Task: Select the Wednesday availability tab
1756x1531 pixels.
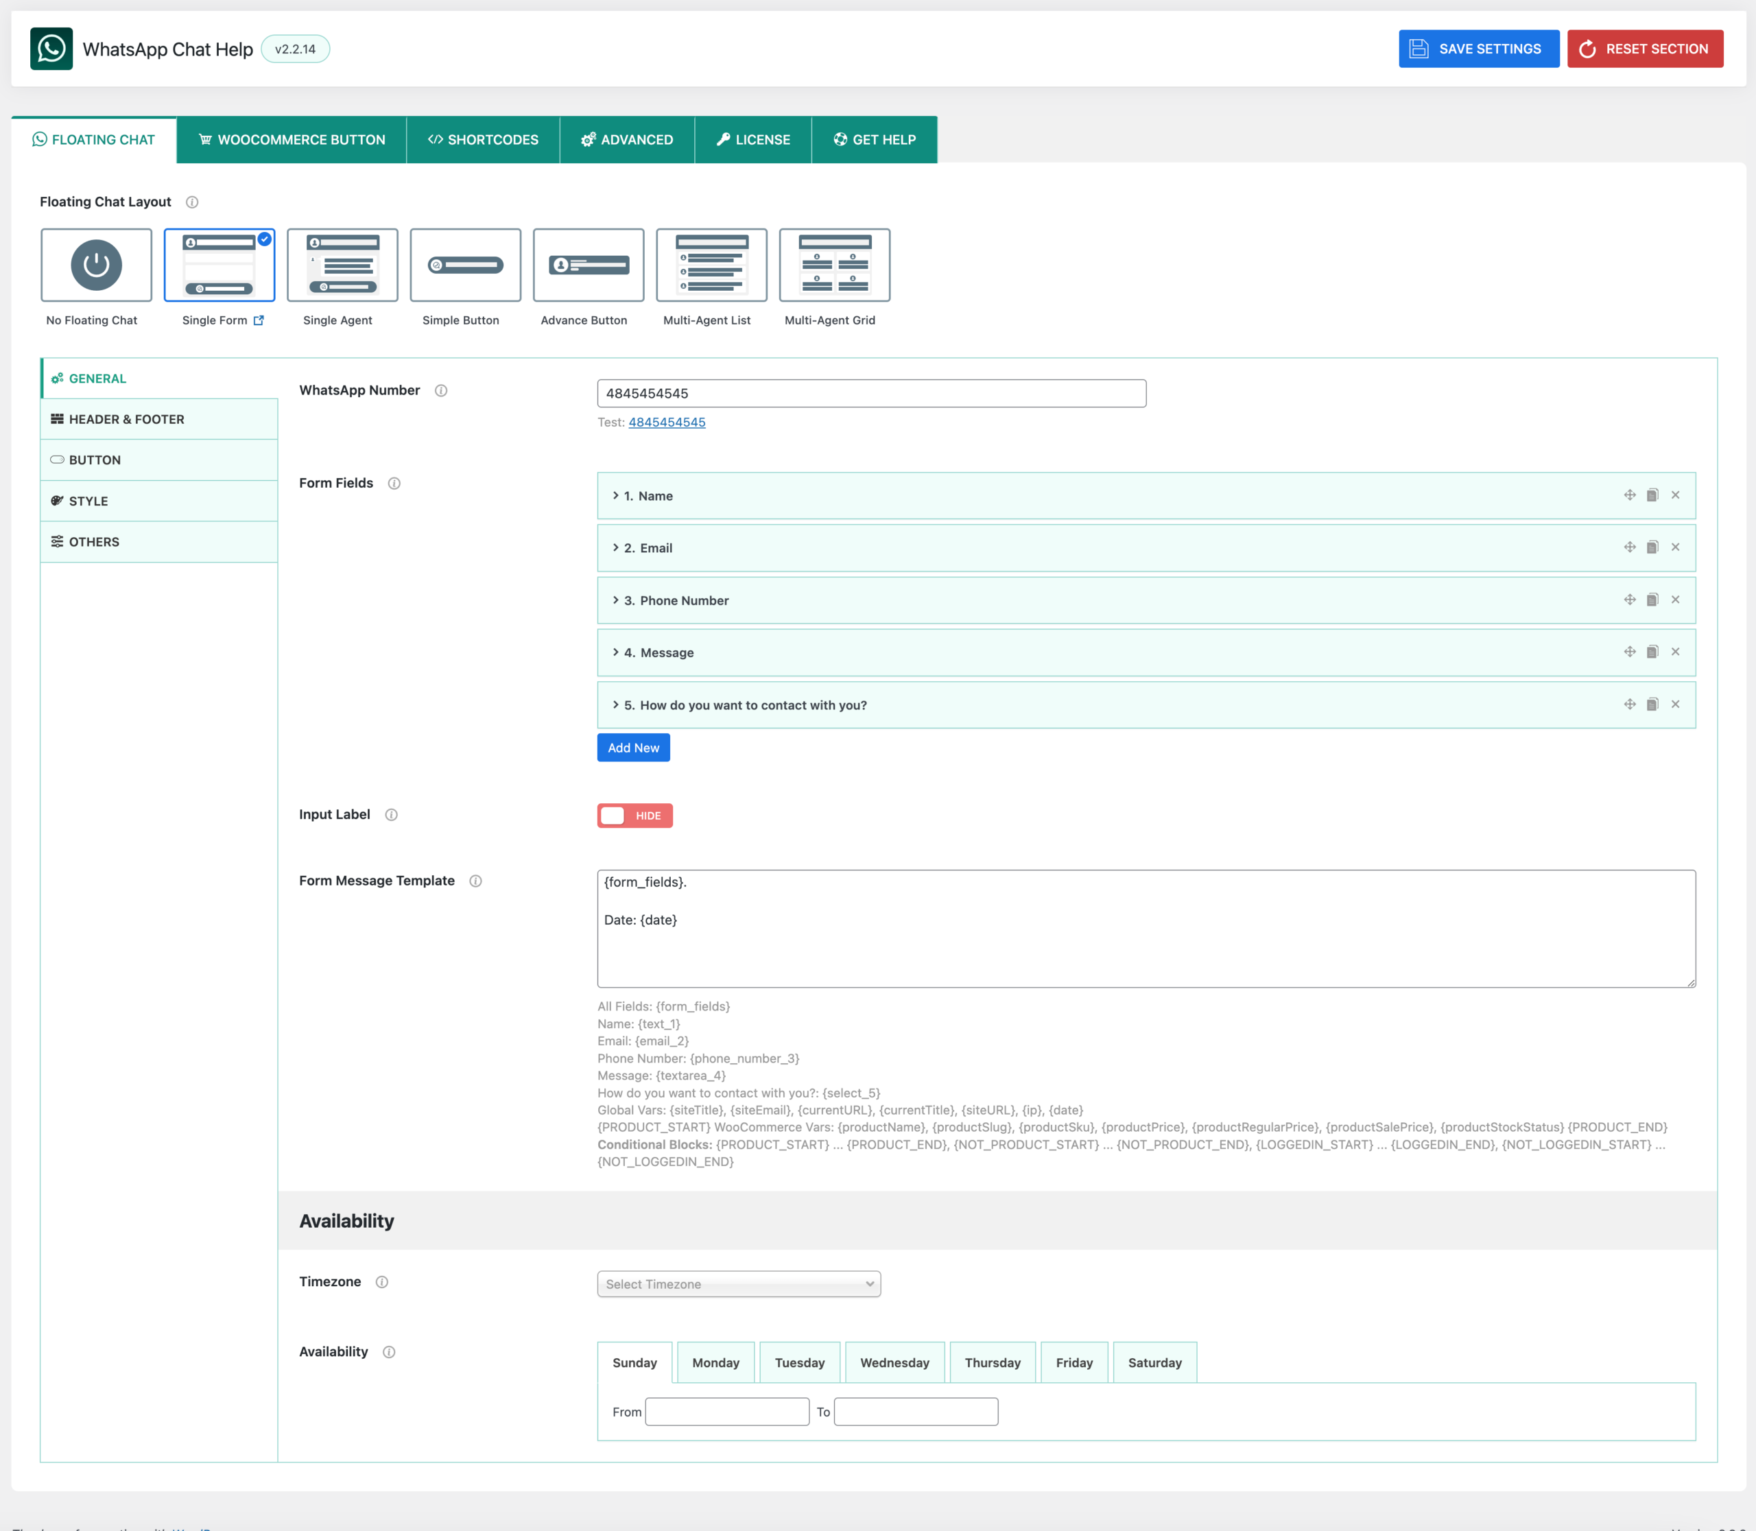Action: point(894,1363)
